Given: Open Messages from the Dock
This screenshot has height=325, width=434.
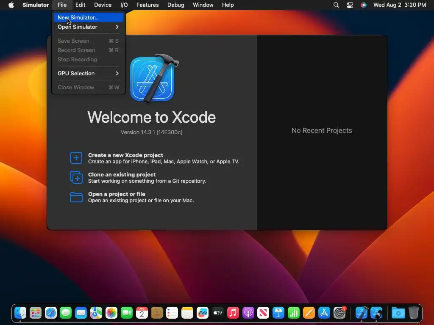Looking at the screenshot, I should pos(66,313).
